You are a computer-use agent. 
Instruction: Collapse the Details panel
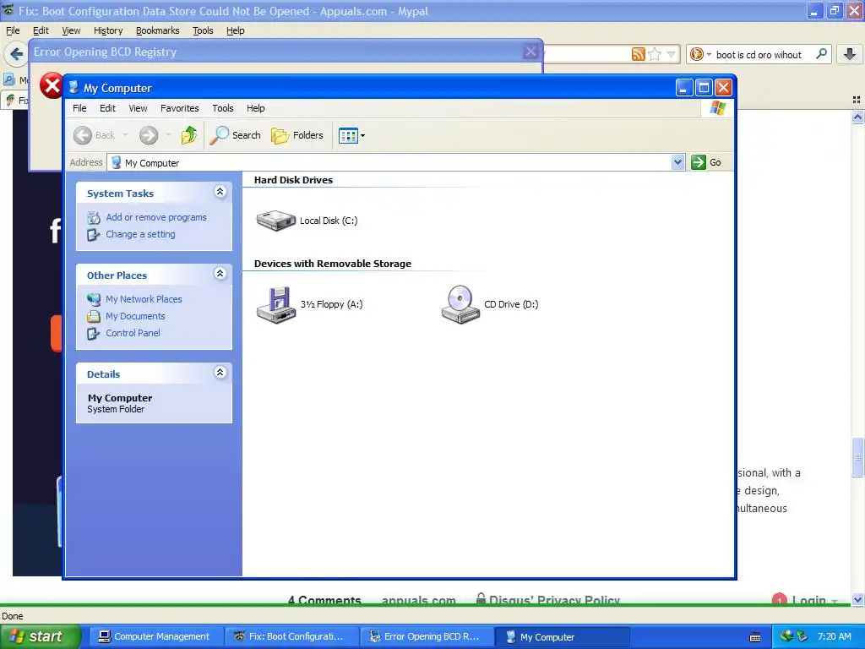pos(220,373)
